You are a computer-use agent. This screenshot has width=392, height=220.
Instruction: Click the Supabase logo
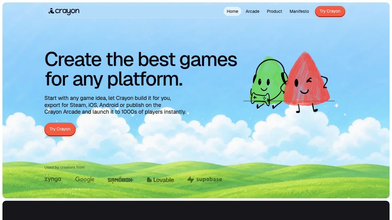point(205,179)
